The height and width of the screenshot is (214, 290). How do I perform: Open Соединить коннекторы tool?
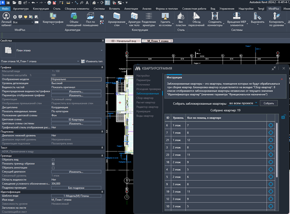pyautogui.click(x=215, y=20)
